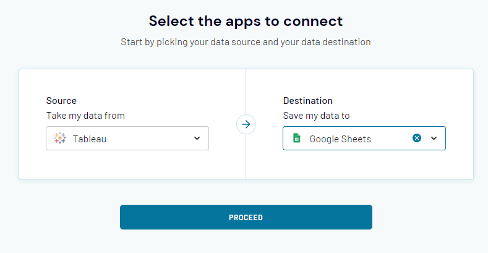This screenshot has width=488, height=253.
Task: Clear the Google Sheets selection with the X icon
Action: pyautogui.click(x=417, y=139)
